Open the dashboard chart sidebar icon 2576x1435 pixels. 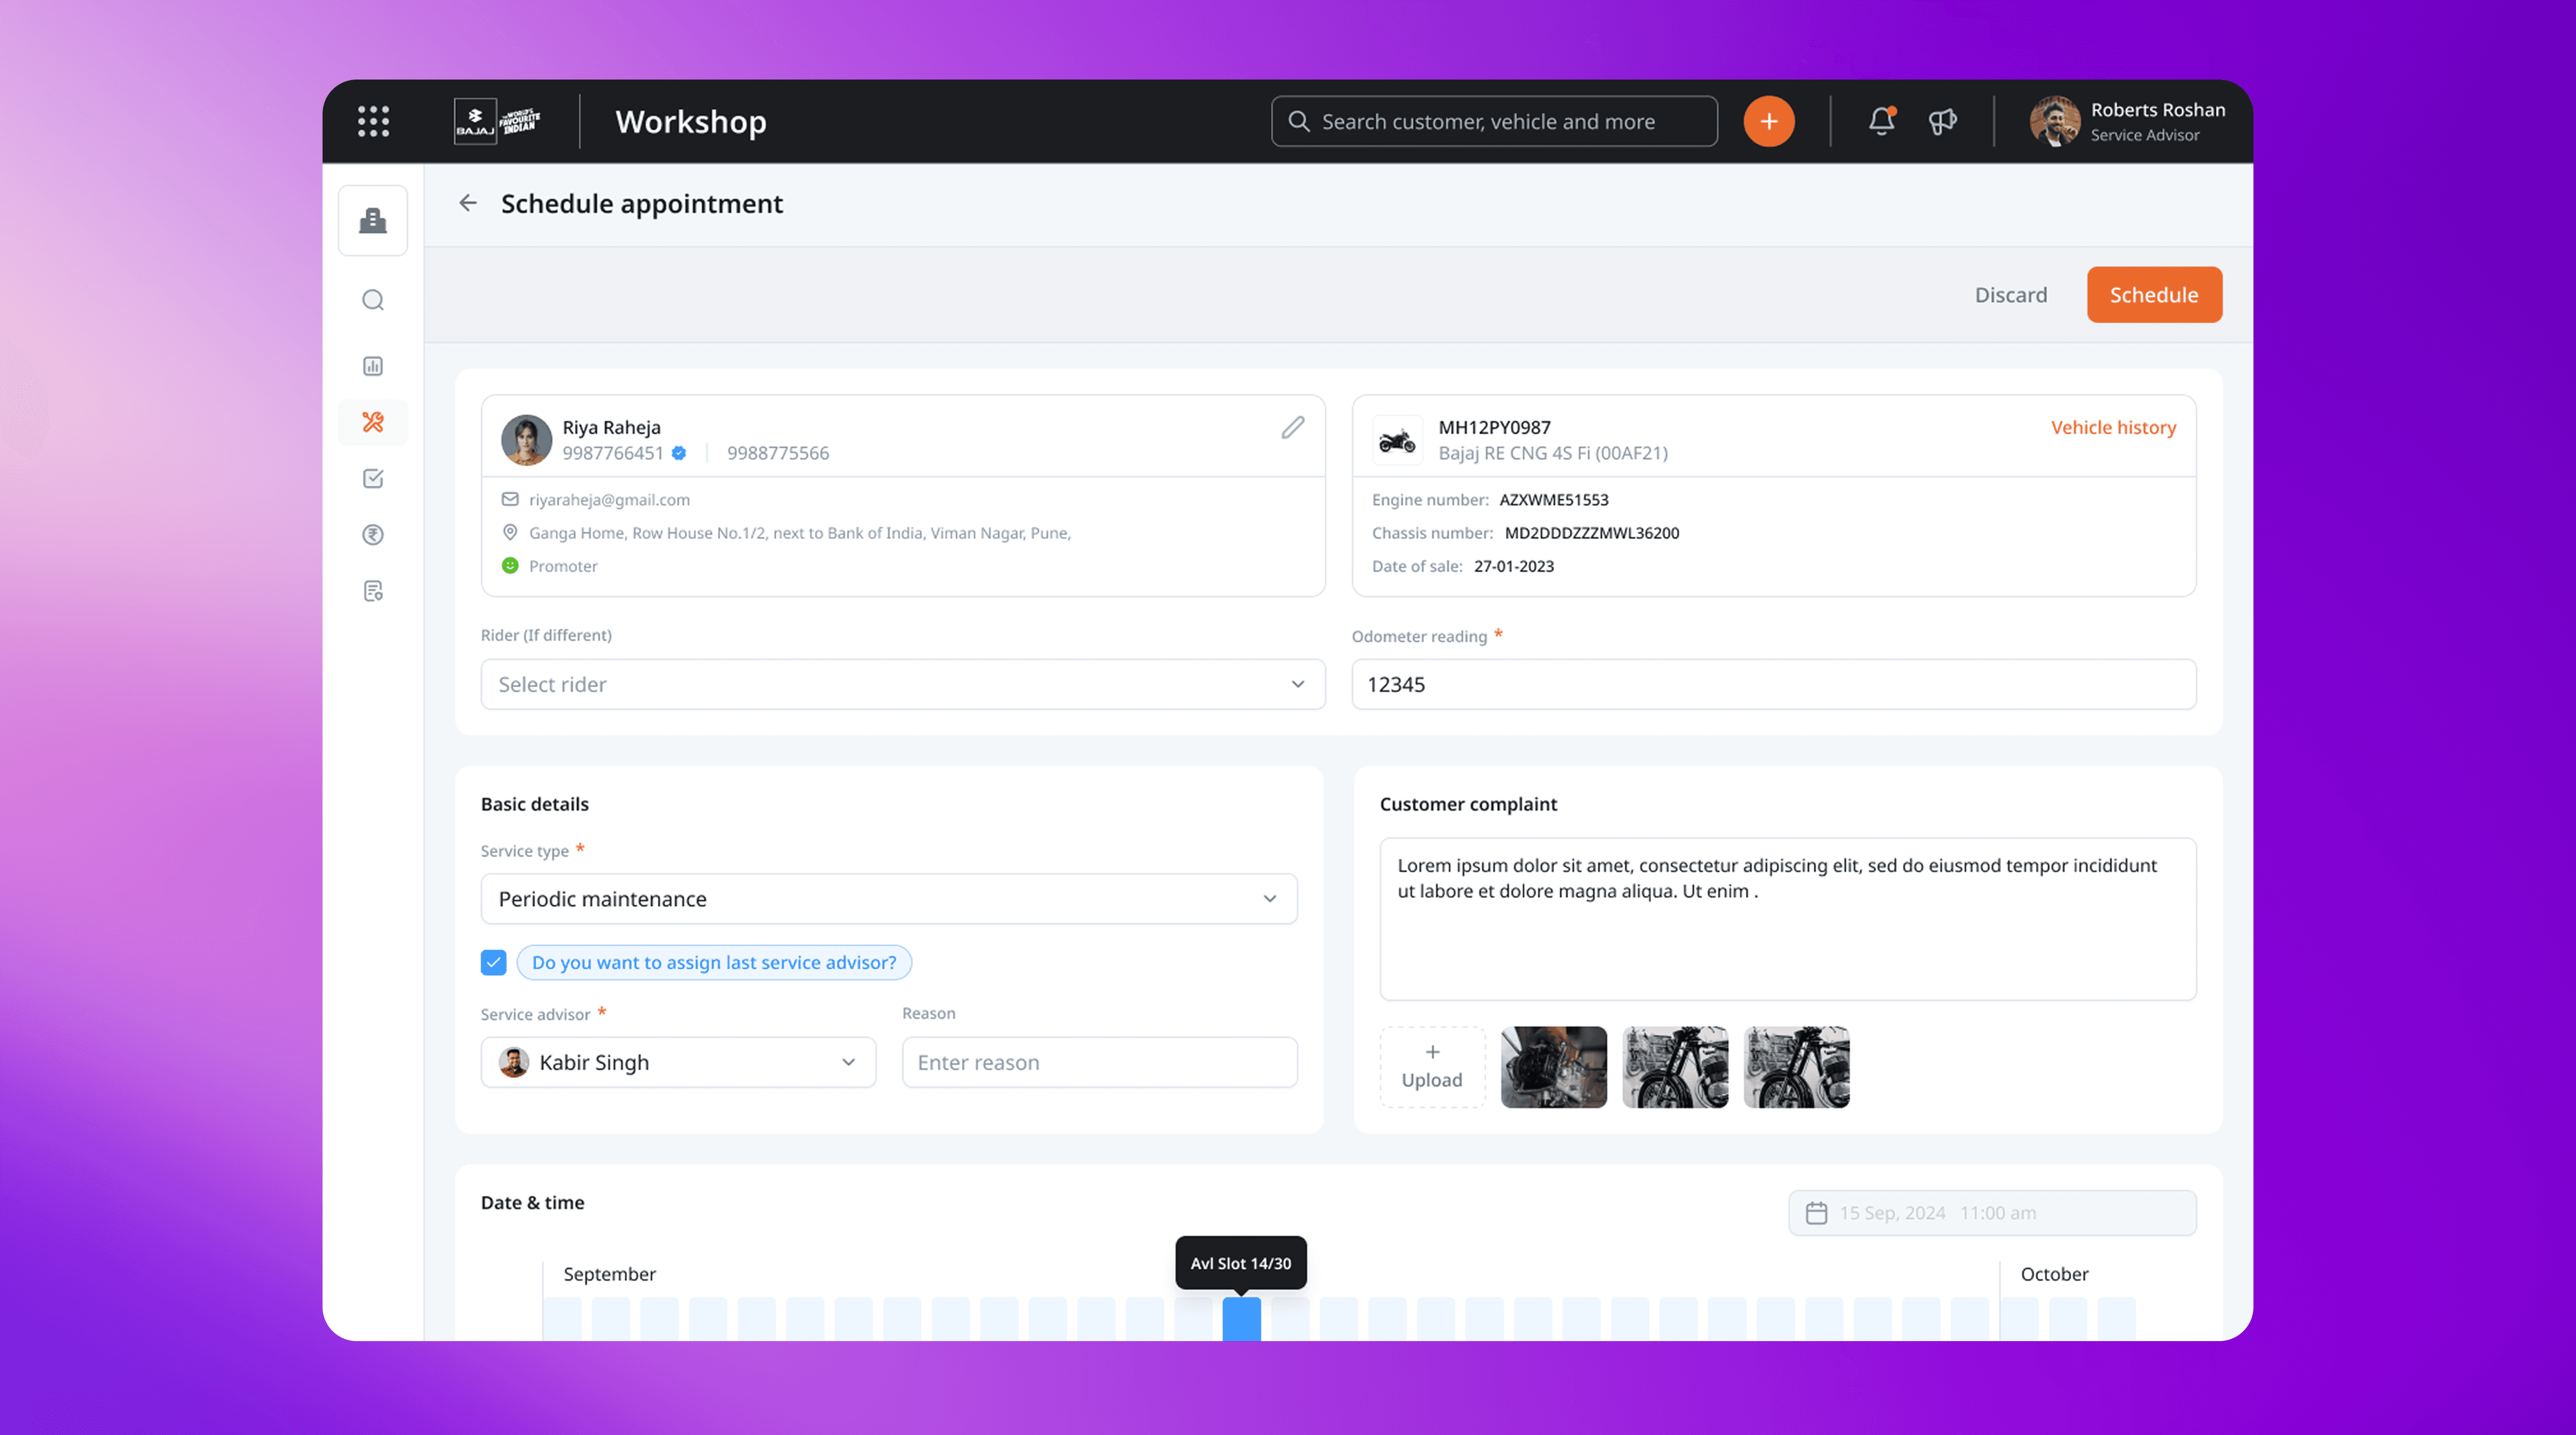coord(373,366)
